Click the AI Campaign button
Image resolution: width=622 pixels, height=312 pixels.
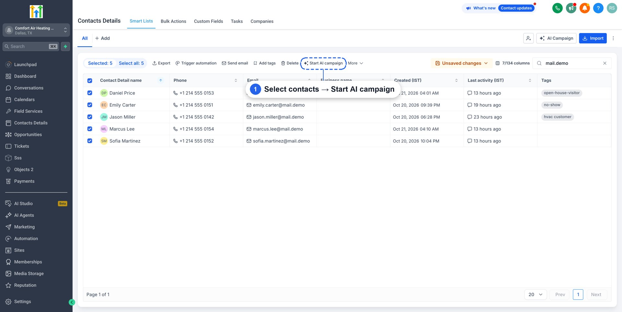pyautogui.click(x=556, y=38)
